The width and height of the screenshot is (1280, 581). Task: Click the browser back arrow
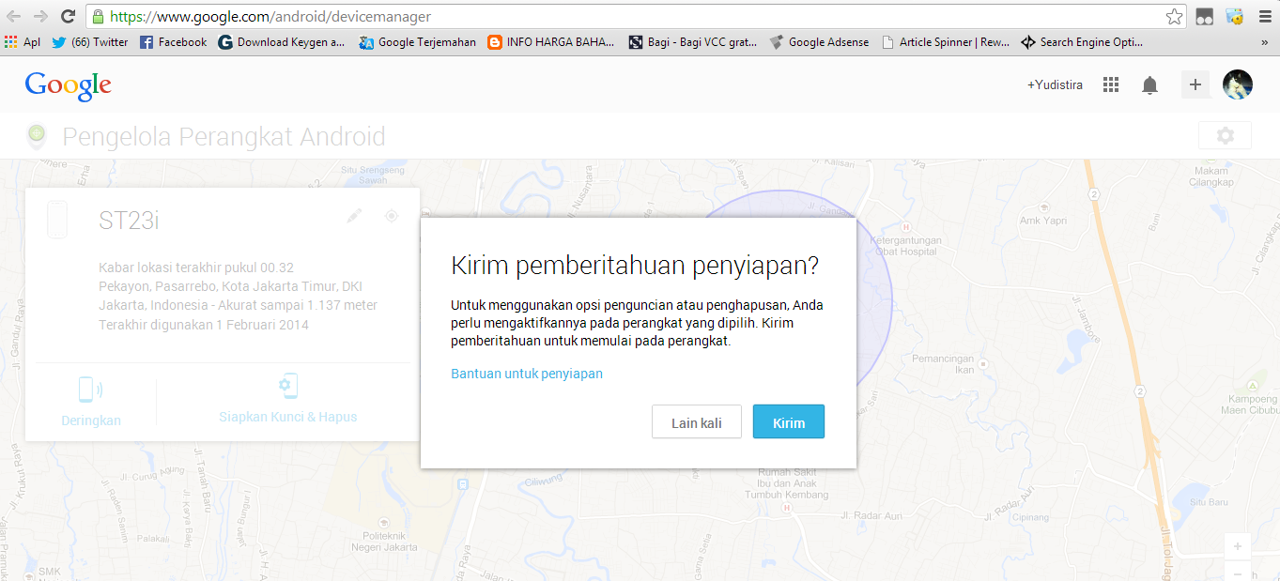coord(14,16)
